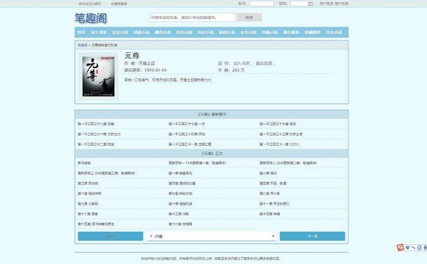Open the 排行榜单 ranking tab
Screen dimensions: 427x264
click(x=291, y=32)
